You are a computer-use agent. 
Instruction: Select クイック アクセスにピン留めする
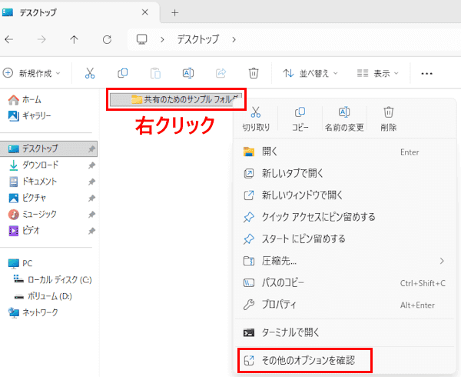[344, 217]
